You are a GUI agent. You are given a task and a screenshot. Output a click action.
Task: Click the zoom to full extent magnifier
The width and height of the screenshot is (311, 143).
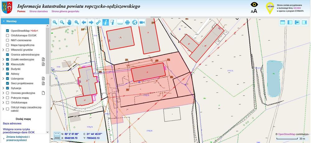click(x=77, y=22)
